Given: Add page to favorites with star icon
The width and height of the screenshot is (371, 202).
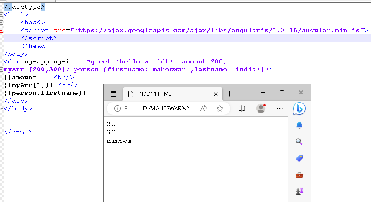Looking at the screenshot, I should click(220, 108).
